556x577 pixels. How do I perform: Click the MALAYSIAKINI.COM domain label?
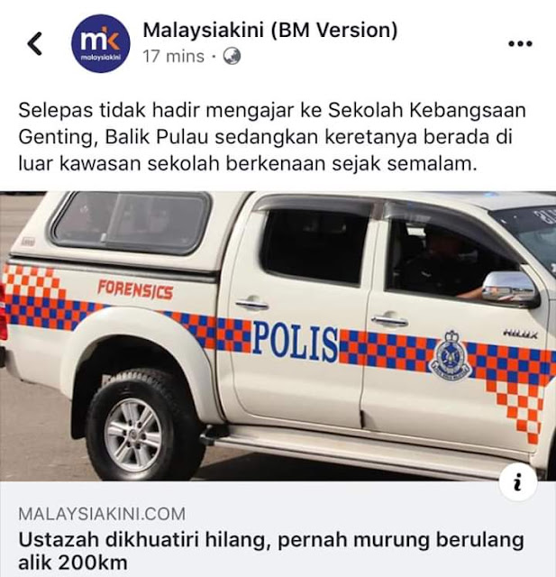pos(102,514)
